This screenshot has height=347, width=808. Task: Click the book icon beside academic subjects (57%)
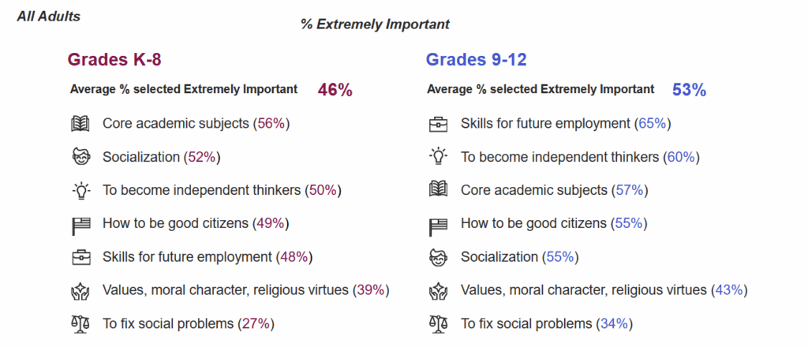coord(437,190)
